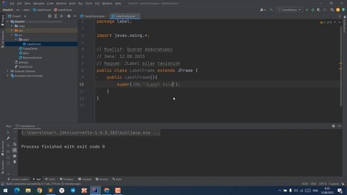347x195 pixels.
Task: Open account user icon dropdown
Action: [x=262, y=10]
